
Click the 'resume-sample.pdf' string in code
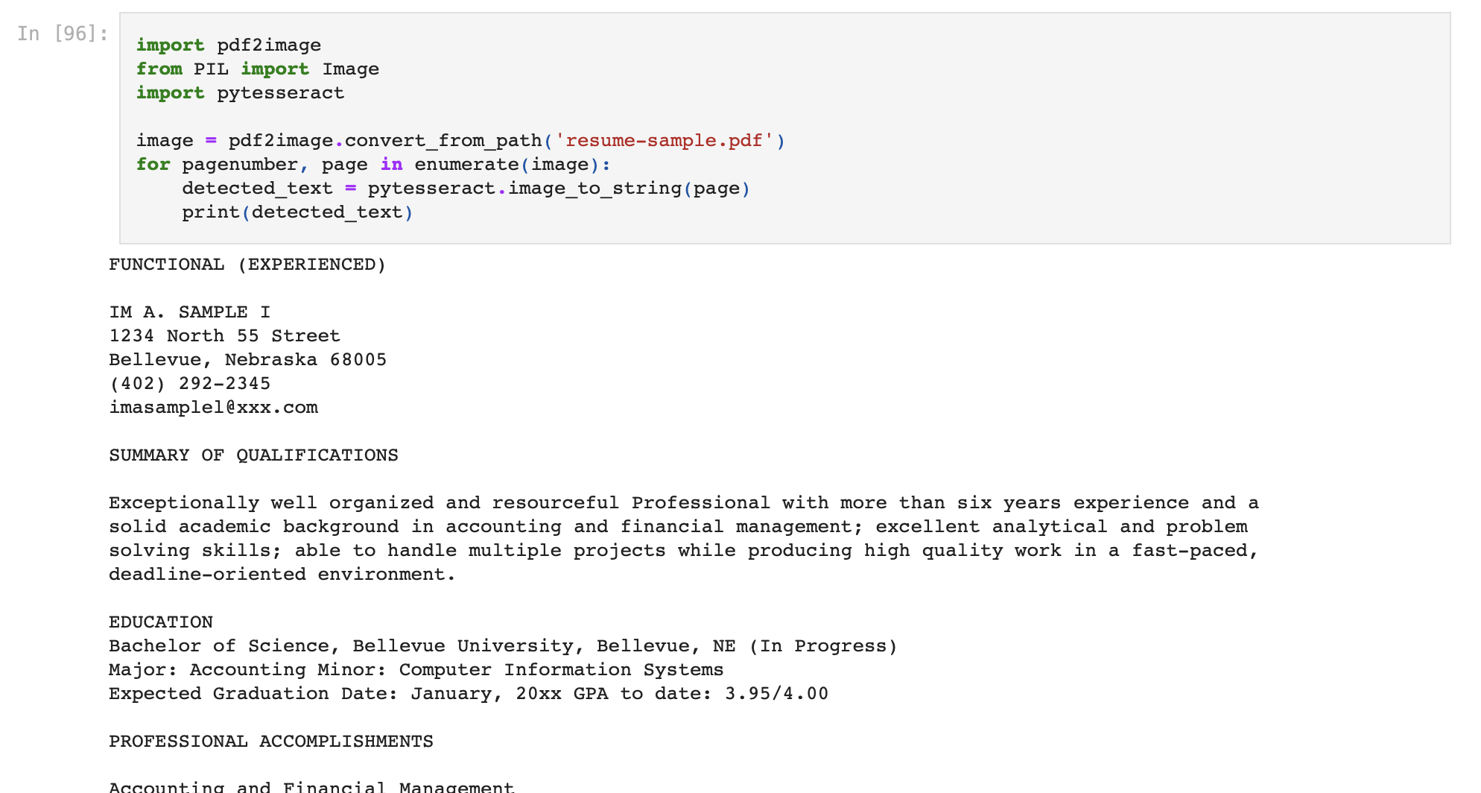point(664,141)
